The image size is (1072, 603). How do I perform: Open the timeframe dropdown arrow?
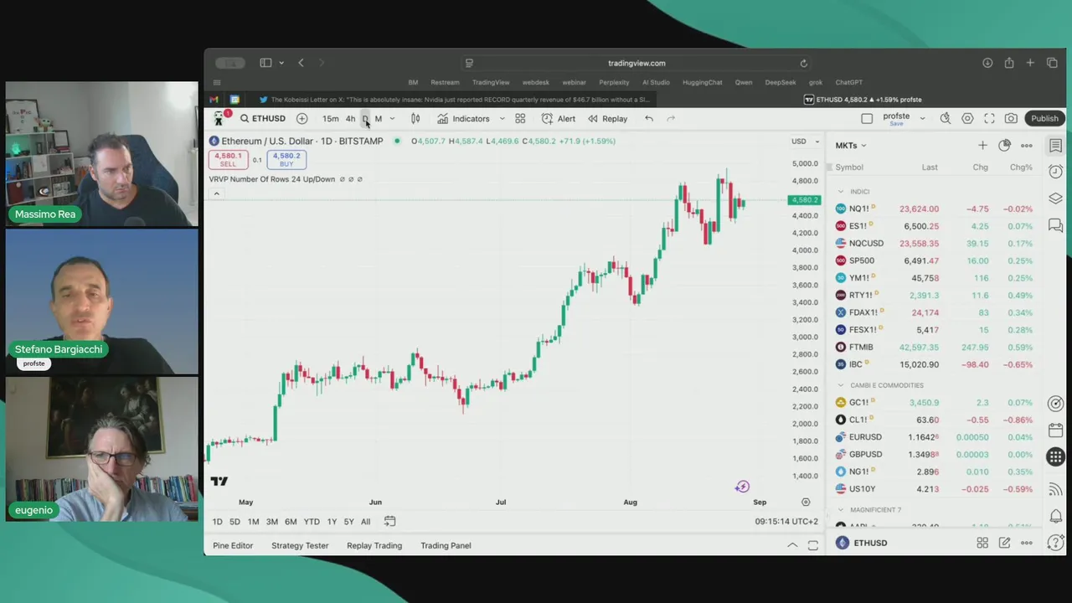click(x=392, y=119)
